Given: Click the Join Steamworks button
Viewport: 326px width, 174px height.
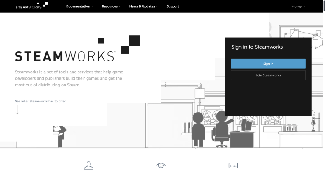Looking at the screenshot, I should (x=268, y=75).
